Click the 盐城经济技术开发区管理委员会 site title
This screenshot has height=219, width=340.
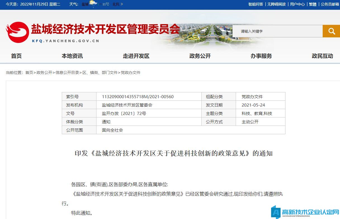click(x=105, y=29)
